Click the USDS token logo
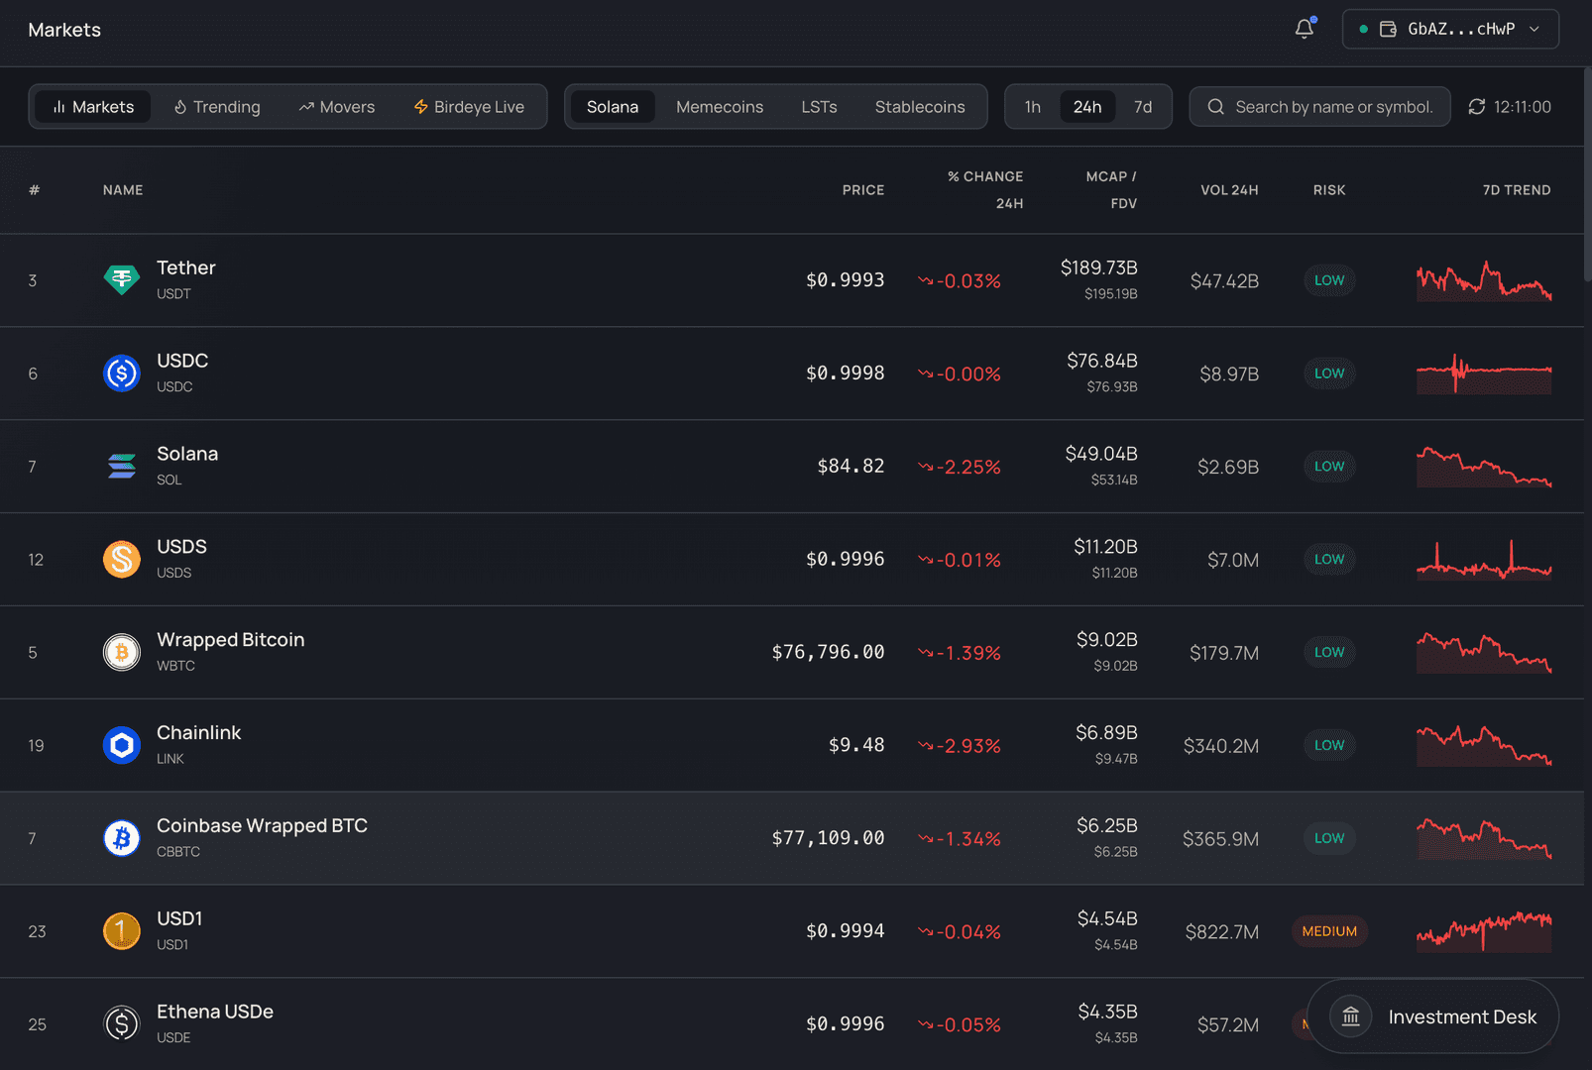This screenshot has width=1592, height=1070. click(122, 560)
